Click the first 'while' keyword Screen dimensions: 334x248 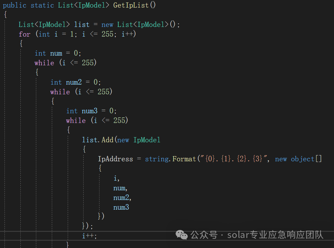coord(44,63)
